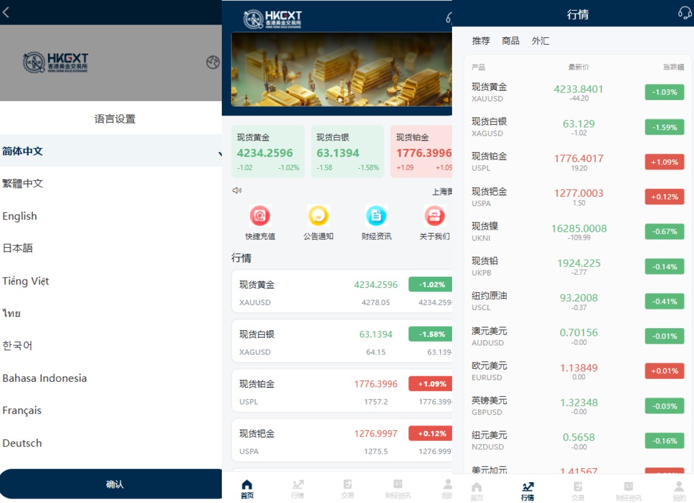The height and width of the screenshot is (503, 694).
Task: Select English language option
Action: [111, 216]
